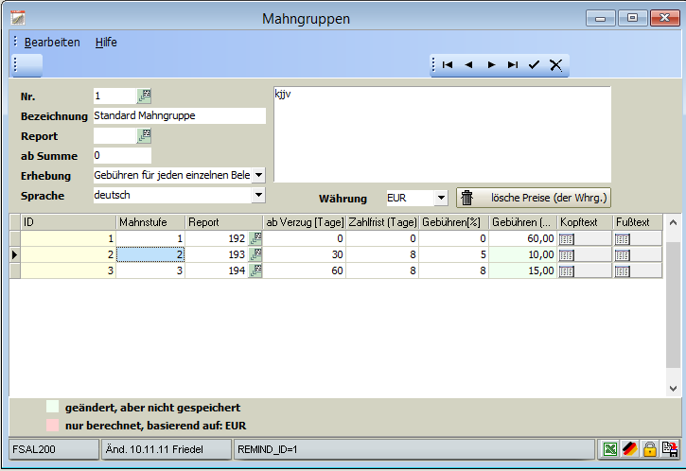Open report lookup for report 193
686x471 pixels.
tap(255, 254)
